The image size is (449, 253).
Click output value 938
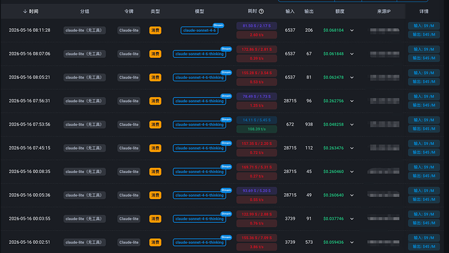pos(308,124)
